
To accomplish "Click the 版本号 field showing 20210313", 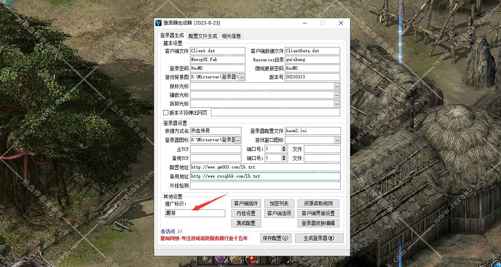I will [313, 77].
